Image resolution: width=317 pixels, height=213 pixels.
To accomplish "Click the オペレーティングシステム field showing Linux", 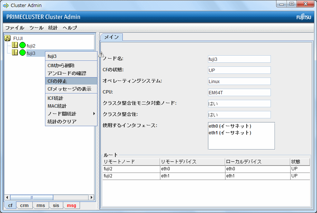I will (x=239, y=81).
